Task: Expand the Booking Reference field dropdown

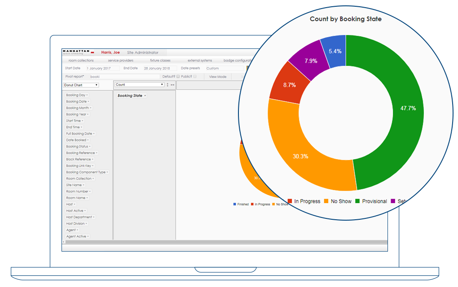Action: tap(97, 153)
